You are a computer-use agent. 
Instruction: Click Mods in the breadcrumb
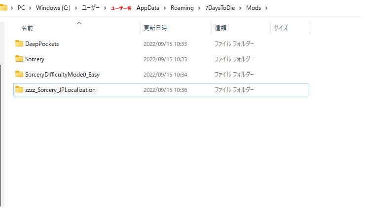tap(254, 8)
